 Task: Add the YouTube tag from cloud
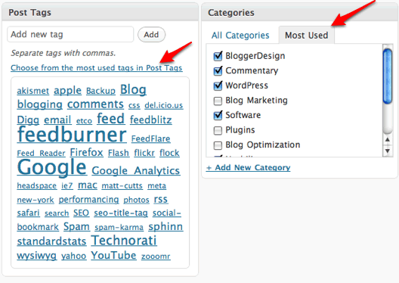click(x=113, y=255)
